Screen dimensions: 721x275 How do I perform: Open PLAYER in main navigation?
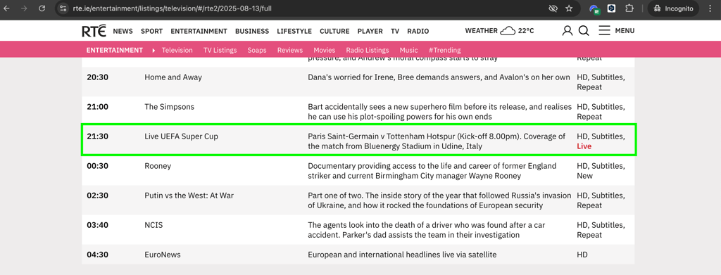[370, 31]
